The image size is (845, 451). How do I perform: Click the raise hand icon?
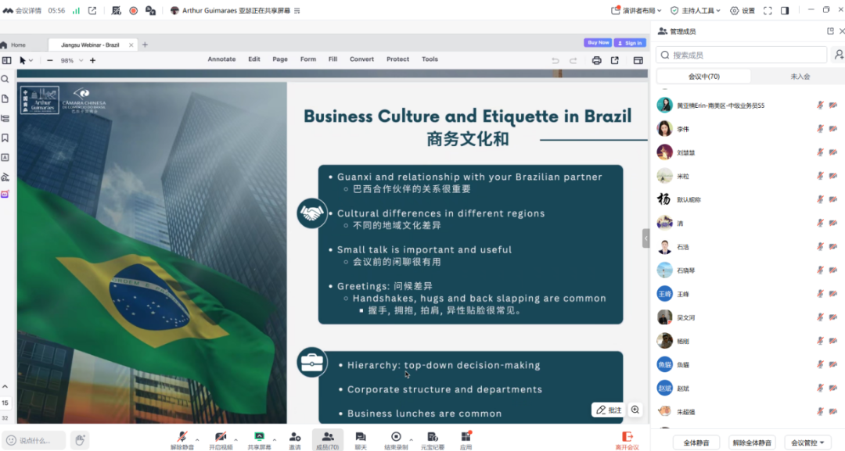coord(80,440)
